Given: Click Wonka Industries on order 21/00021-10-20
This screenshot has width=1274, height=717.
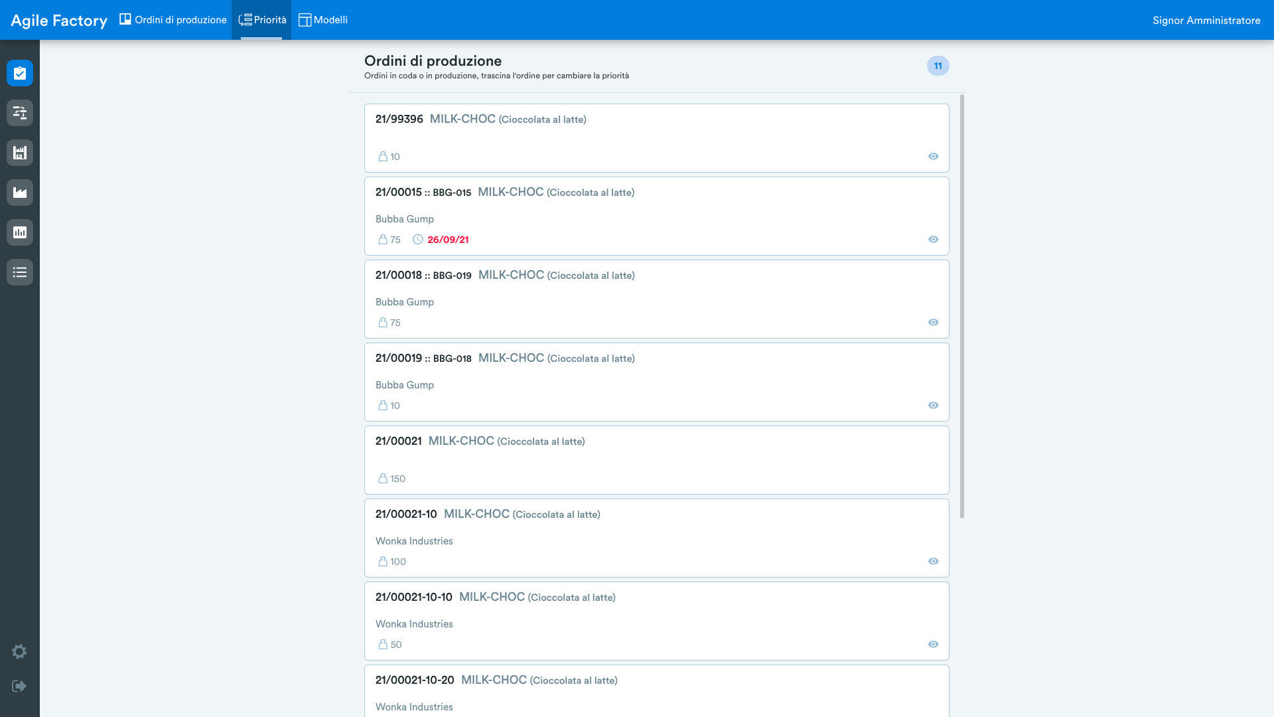Looking at the screenshot, I should 414,707.
